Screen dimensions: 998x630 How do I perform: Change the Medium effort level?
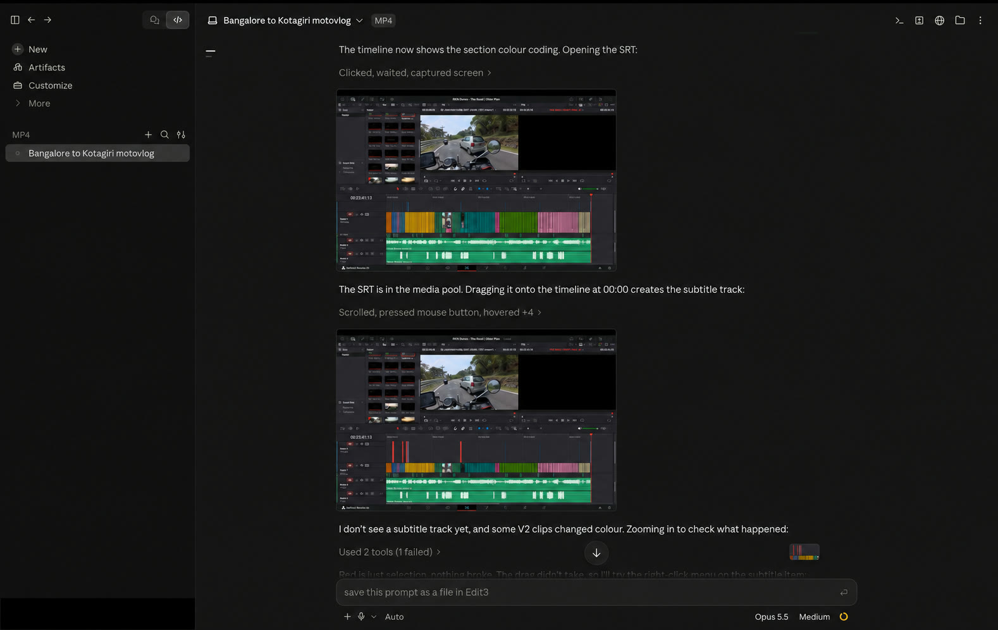[x=814, y=617]
